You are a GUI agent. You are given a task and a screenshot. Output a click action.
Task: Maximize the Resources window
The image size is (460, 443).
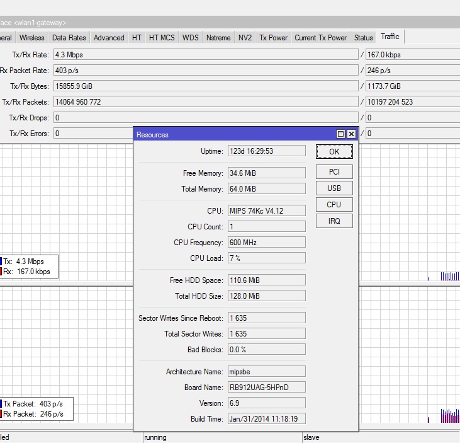point(341,134)
